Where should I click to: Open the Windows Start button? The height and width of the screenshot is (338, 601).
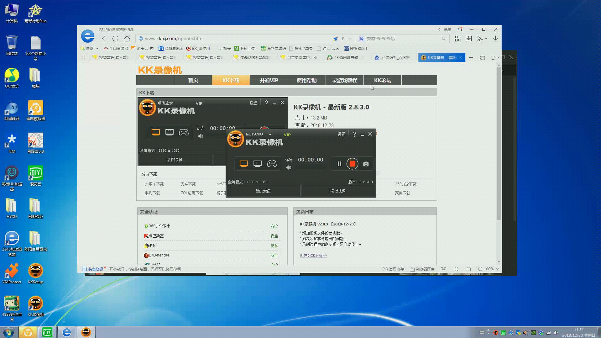(8, 332)
